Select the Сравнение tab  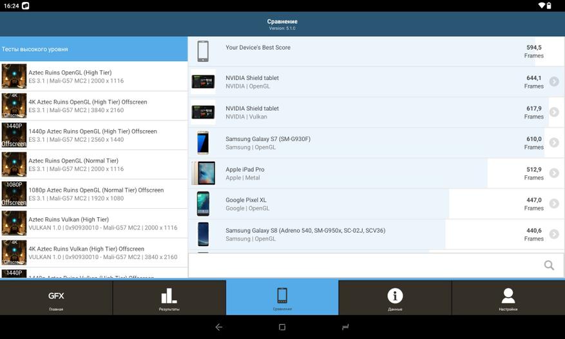coord(282,298)
